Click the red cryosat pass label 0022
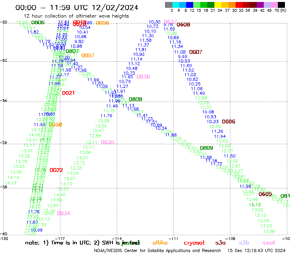Screen dimensions: 290x254 (56, 170)
